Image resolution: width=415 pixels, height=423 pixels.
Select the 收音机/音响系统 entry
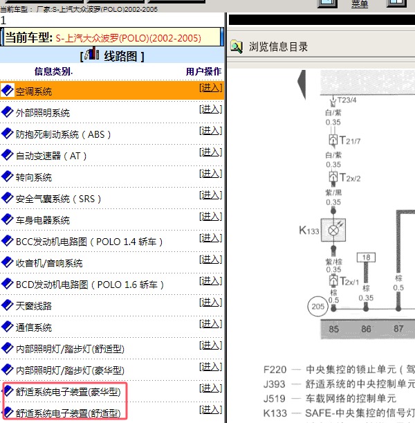point(49,263)
